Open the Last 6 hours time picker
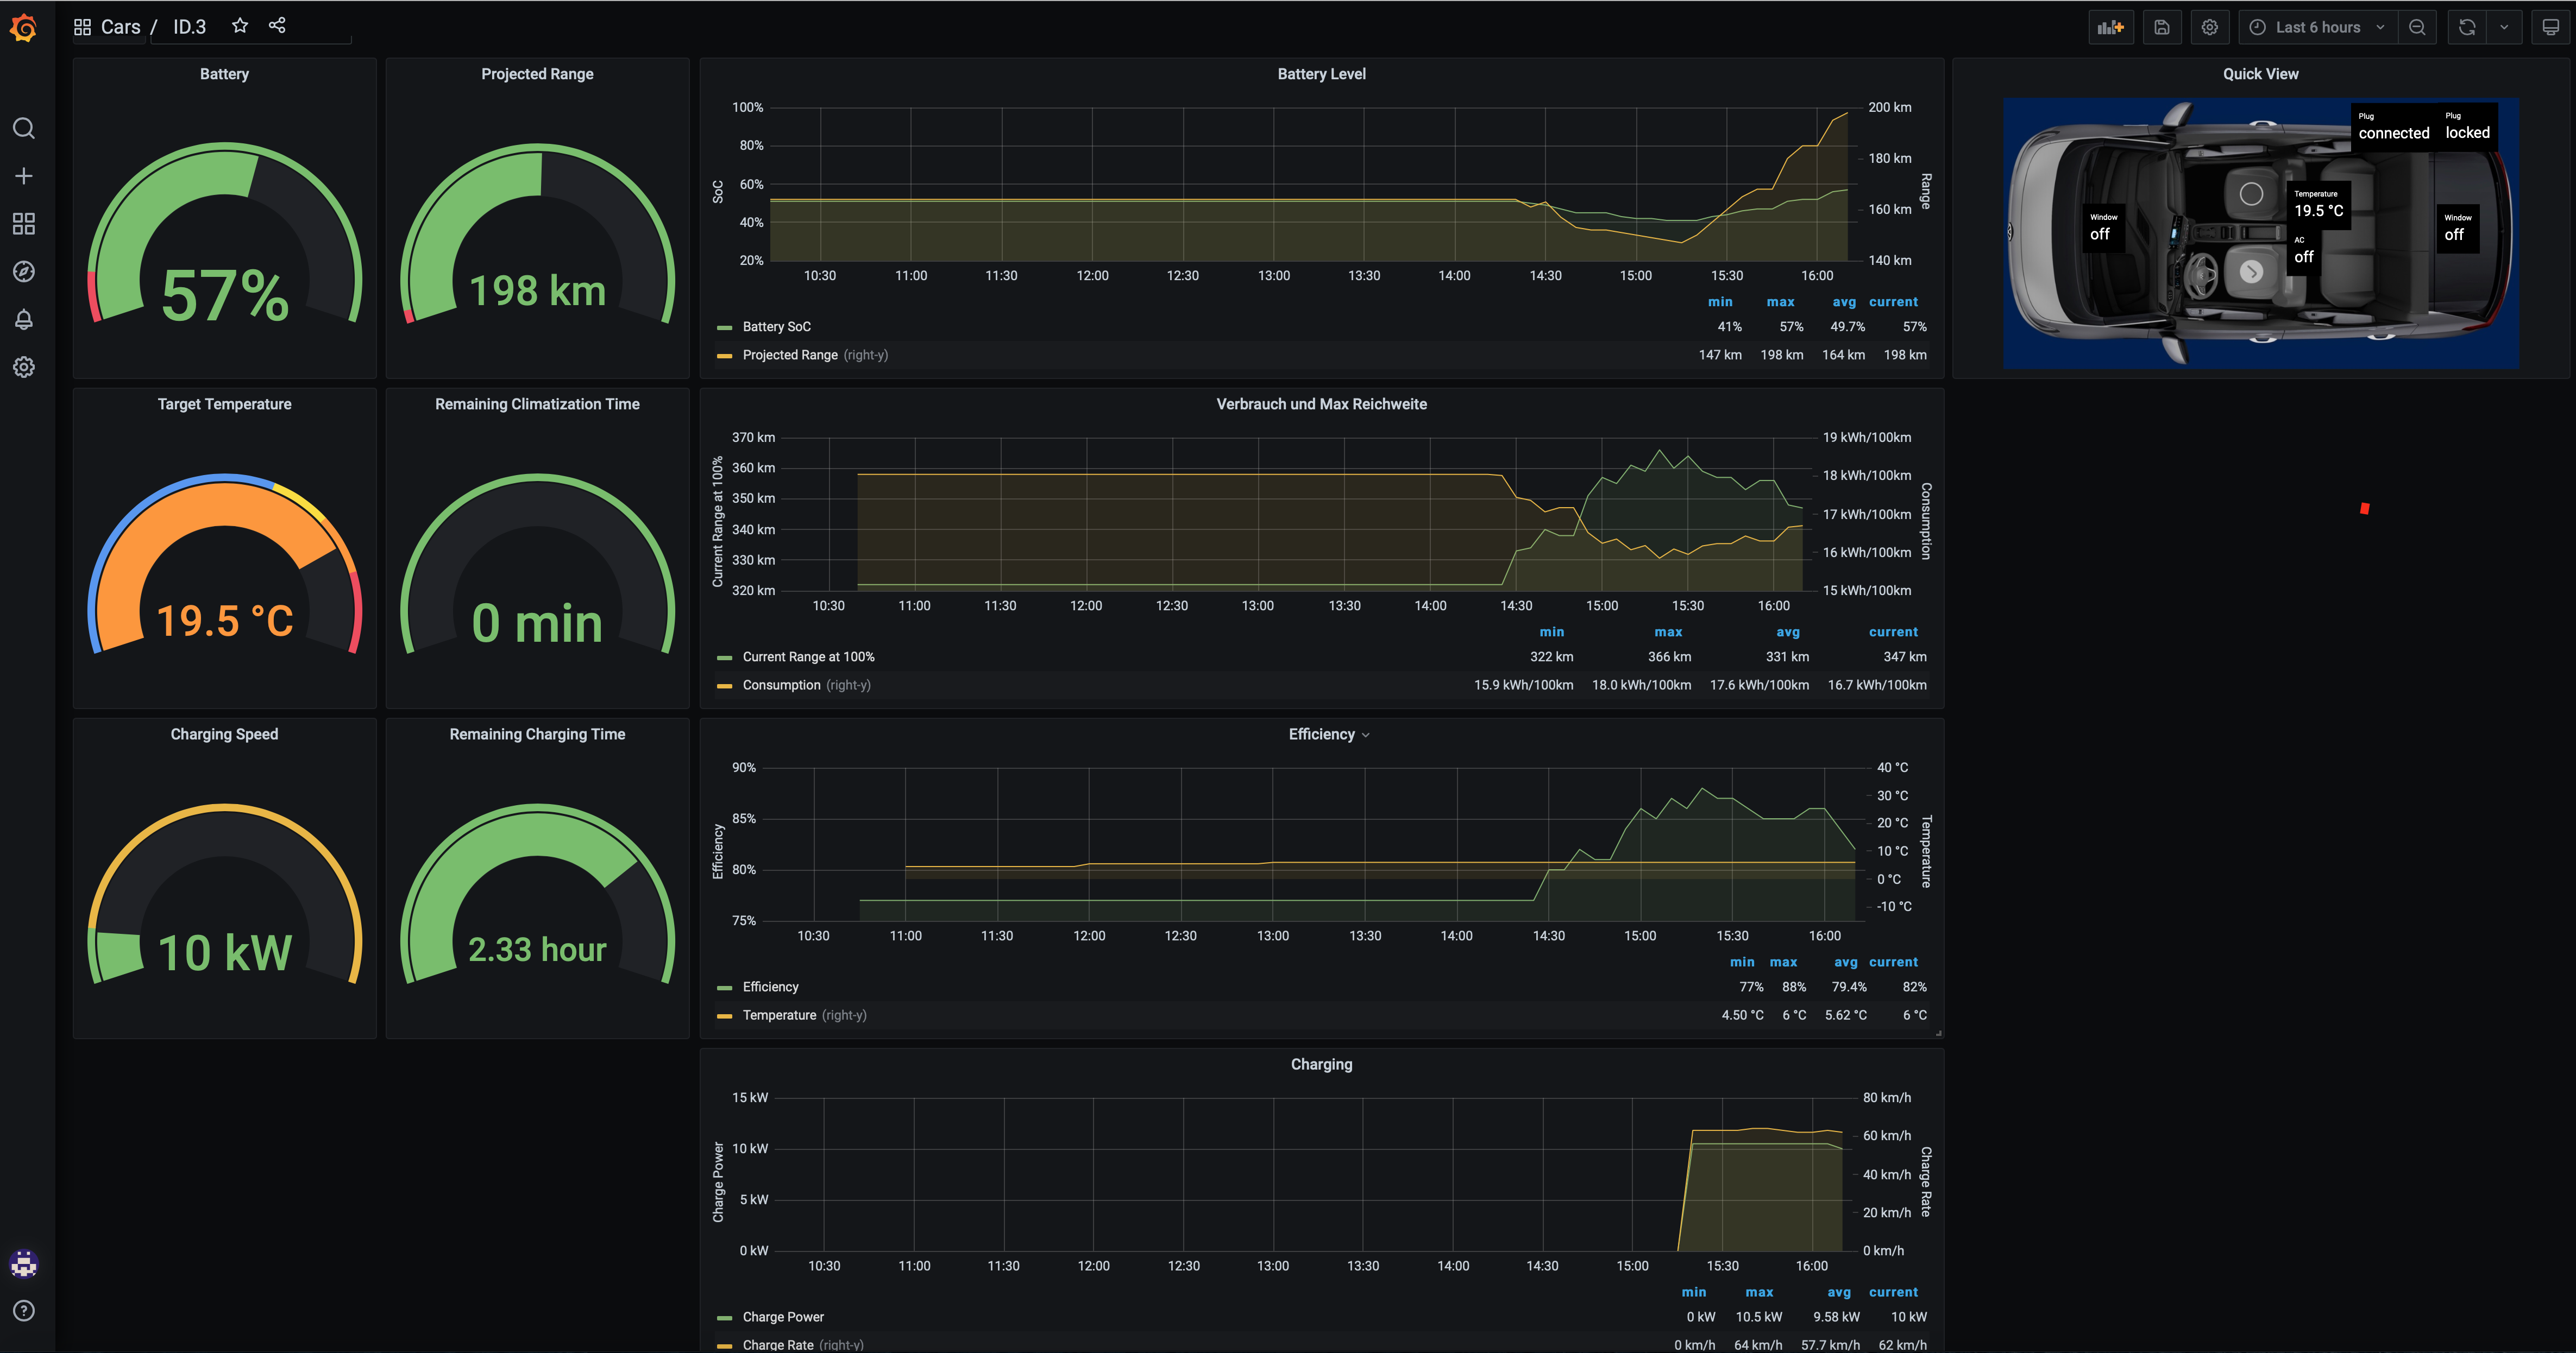The height and width of the screenshot is (1353, 2576). coord(2317,27)
